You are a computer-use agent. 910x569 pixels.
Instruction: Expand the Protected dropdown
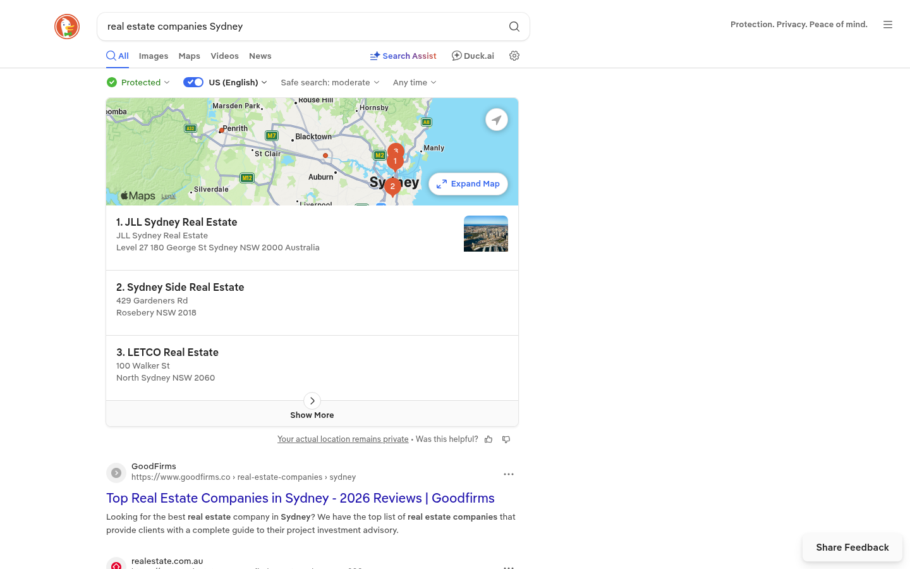coord(145,82)
